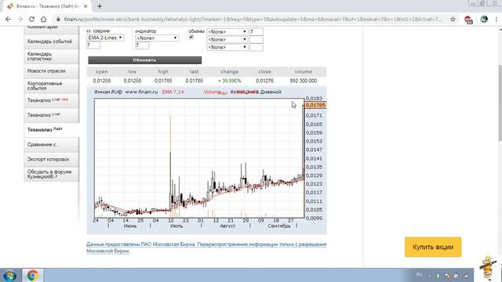This screenshot has width=502, height=282.
Task: Click the 0,0183 price axis label
Action: click(314, 99)
